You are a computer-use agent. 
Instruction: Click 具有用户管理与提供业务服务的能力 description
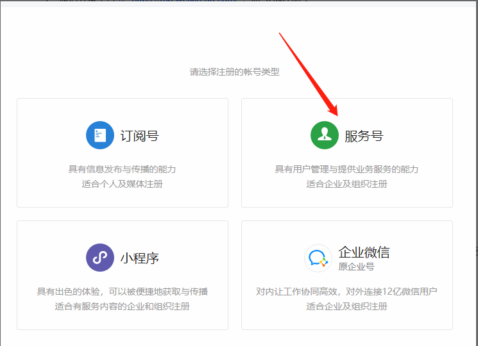coord(346,169)
